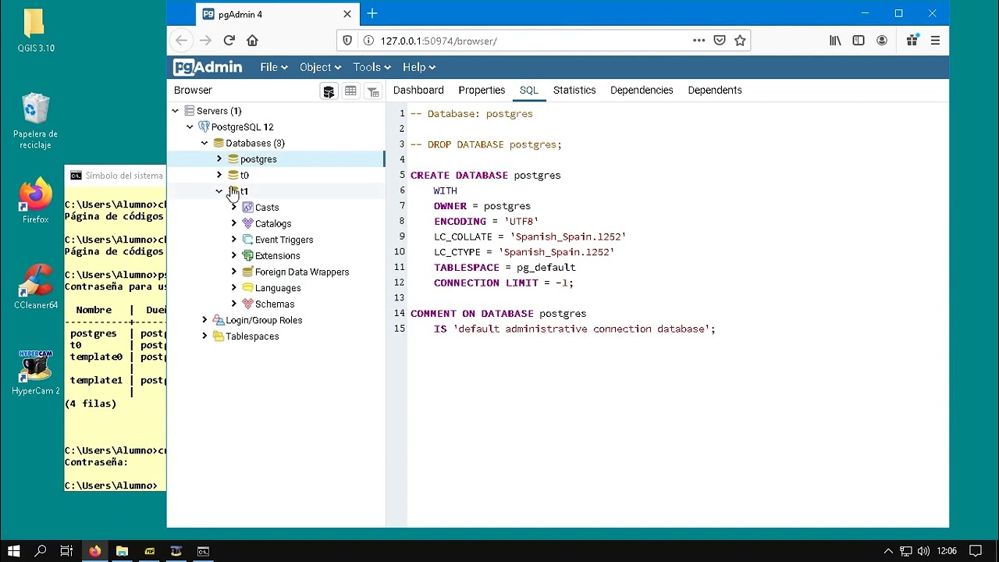The height and width of the screenshot is (562, 999).
Task: Expand the Schemas node
Action: point(233,304)
